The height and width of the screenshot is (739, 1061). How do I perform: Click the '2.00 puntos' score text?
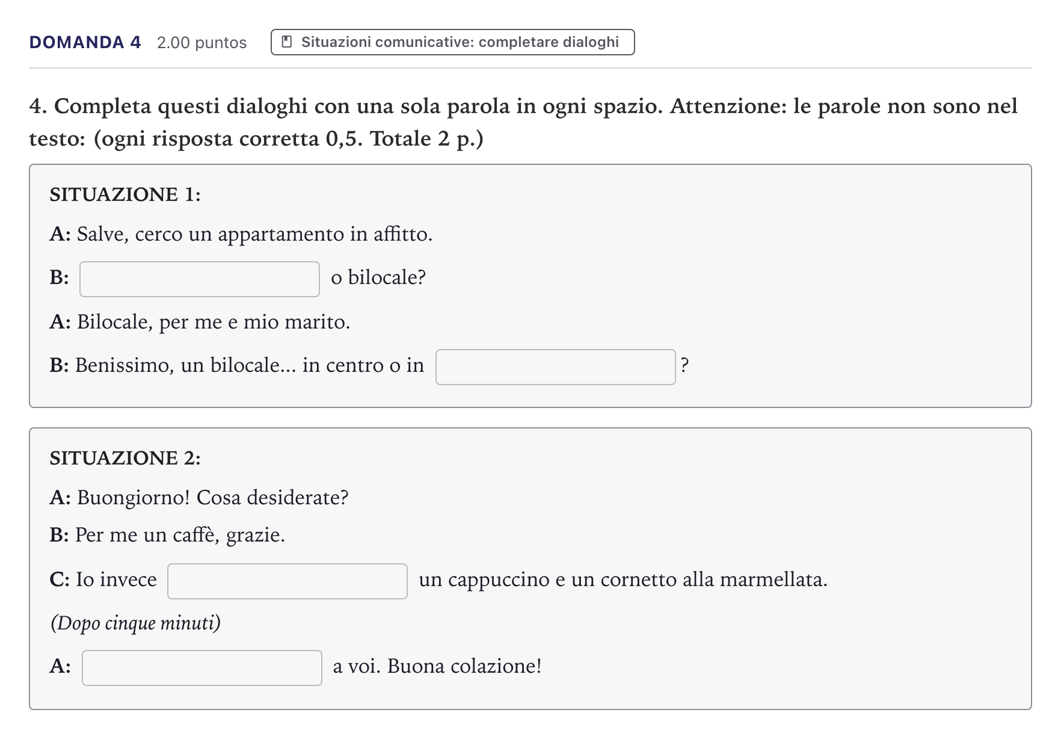[x=202, y=43]
